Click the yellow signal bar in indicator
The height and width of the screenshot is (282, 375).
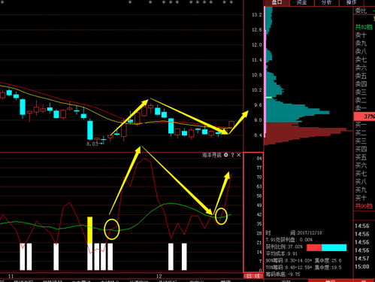(x=89, y=230)
